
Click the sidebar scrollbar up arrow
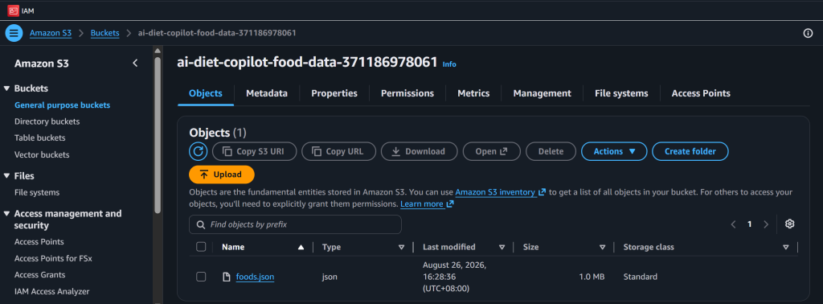tap(158, 51)
